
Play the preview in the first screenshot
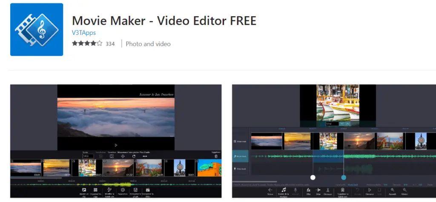coord(116,145)
